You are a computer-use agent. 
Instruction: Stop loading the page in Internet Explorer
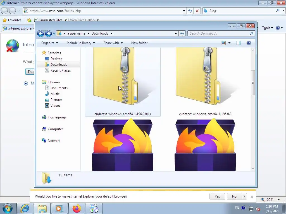(x=197, y=11)
